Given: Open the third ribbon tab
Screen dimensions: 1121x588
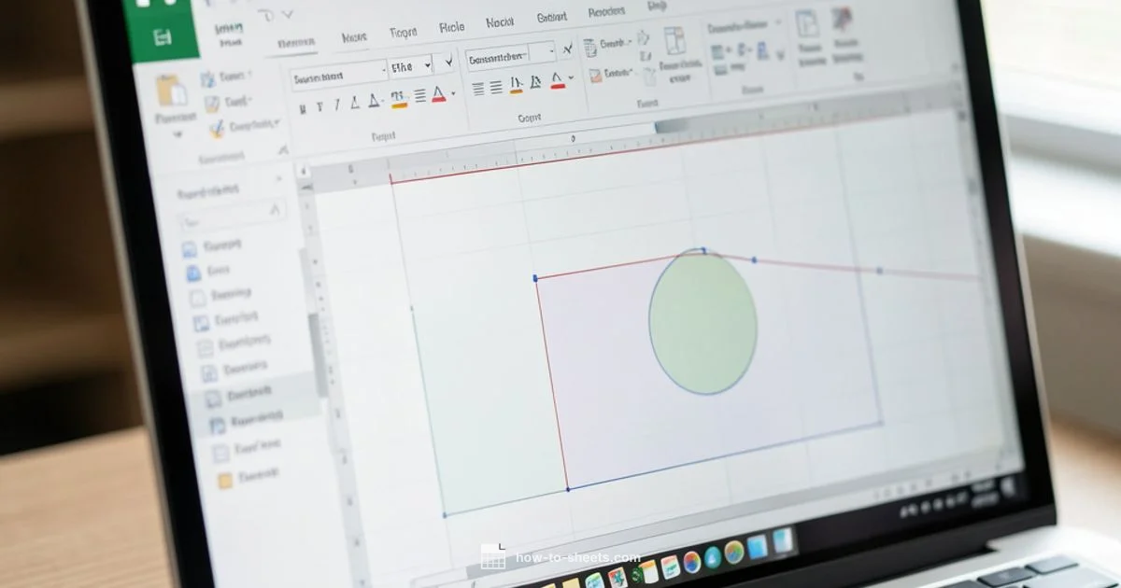Looking at the screenshot, I should (403, 33).
